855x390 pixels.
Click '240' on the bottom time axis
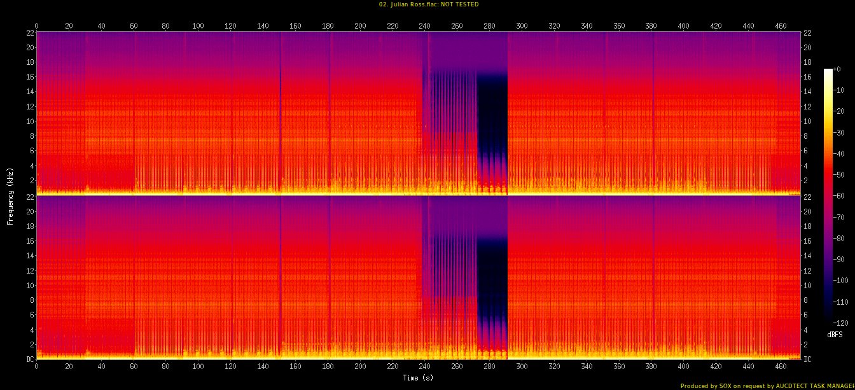424,367
